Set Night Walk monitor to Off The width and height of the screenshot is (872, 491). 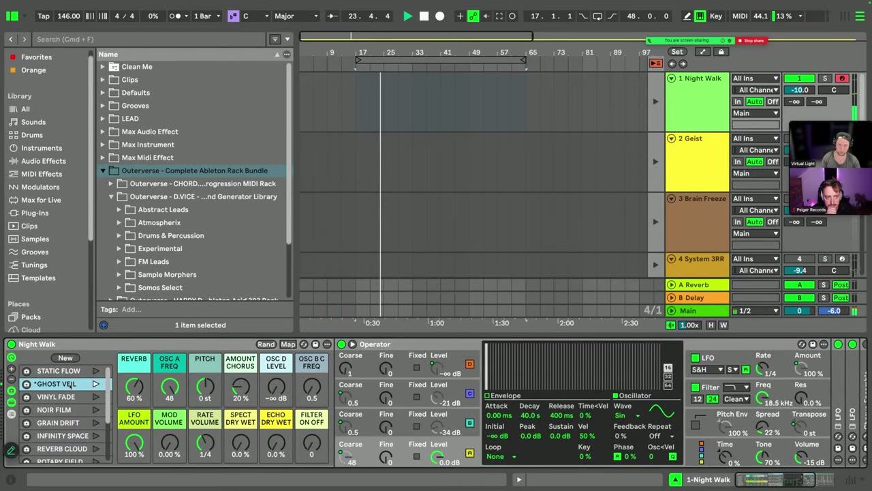(x=773, y=102)
